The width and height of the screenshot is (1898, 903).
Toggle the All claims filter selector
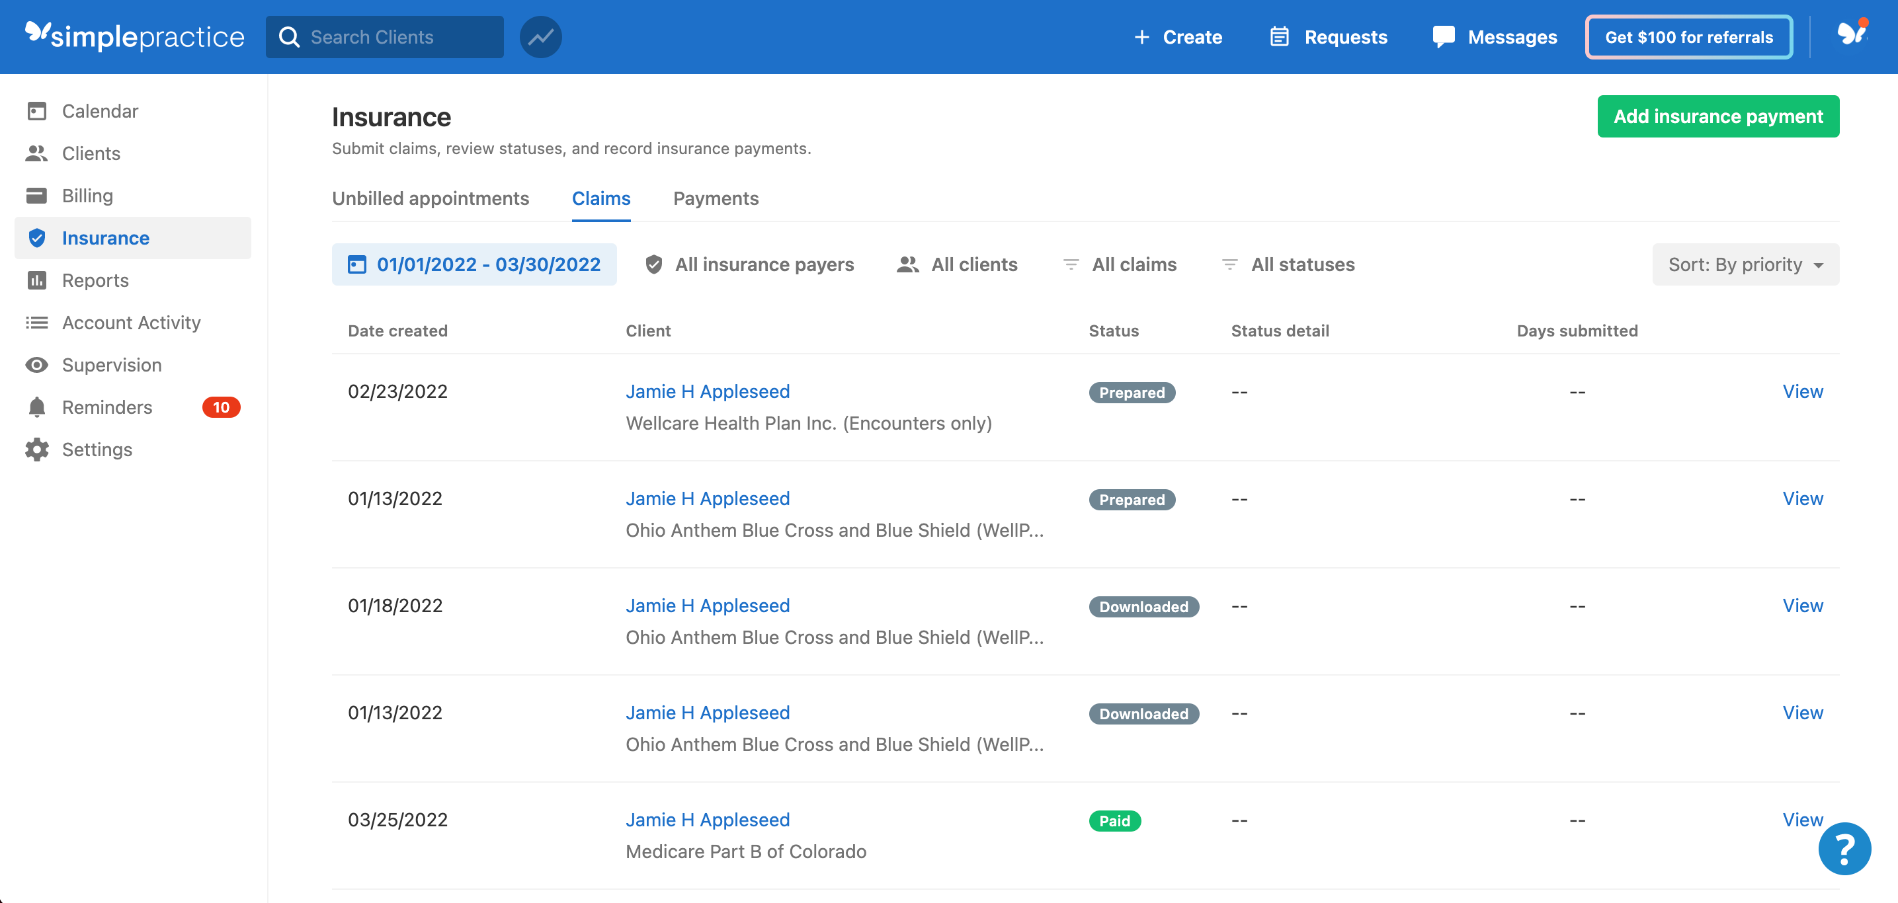coord(1120,264)
